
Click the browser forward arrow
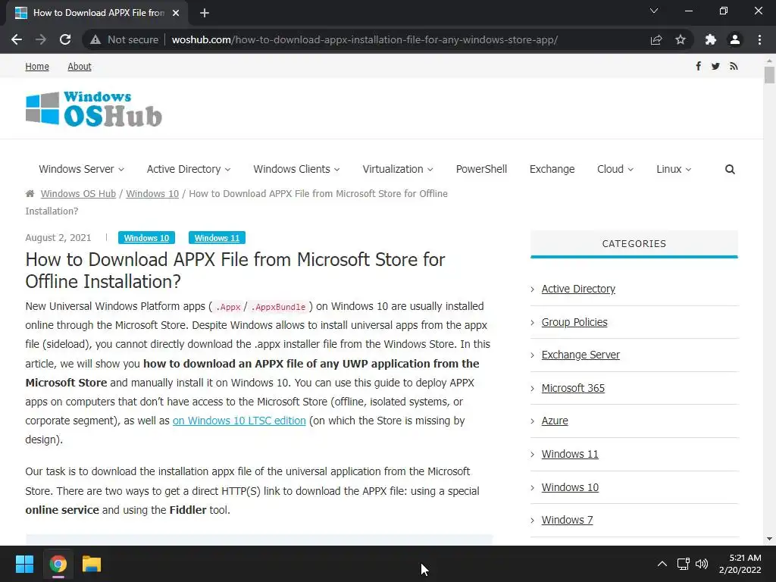coord(41,39)
